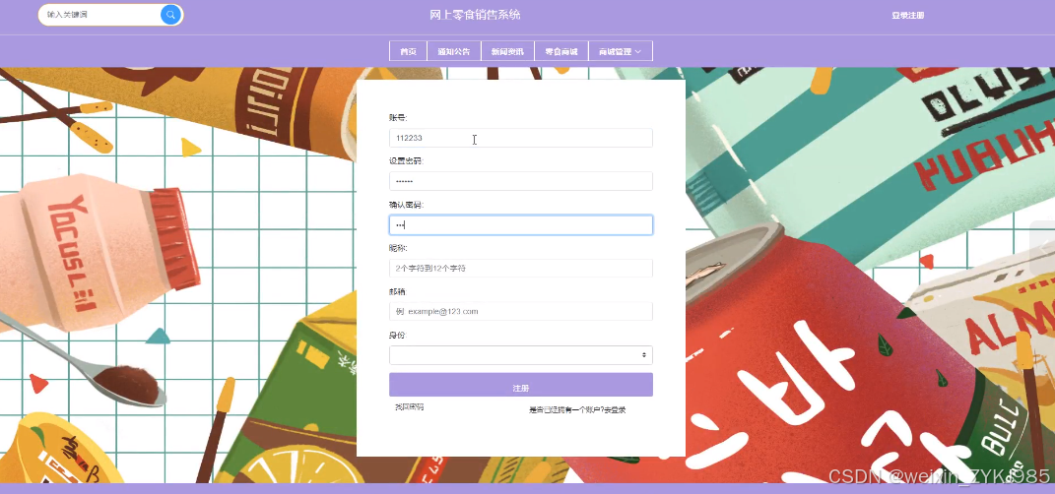Viewport: 1055px width, 494px height.
Task: Expand the 商城管理 dropdown menu
Action: coord(621,51)
